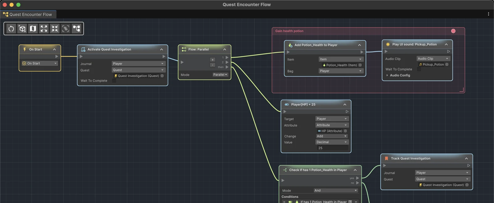Open the three-dot window options menu
The height and width of the screenshot is (203, 494).
pyautogui.click(x=488, y=14)
